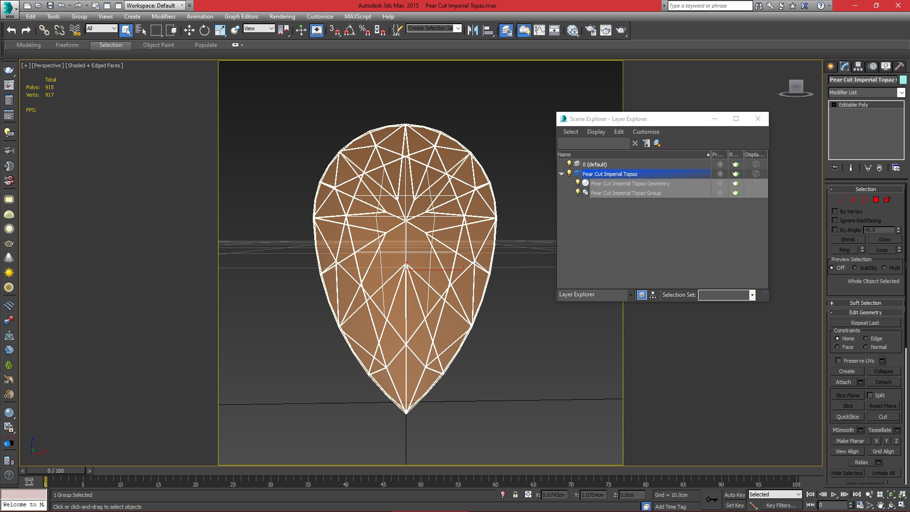Expand the Soft Selection rollout
Screen dimensions: 910x512
point(865,303)
